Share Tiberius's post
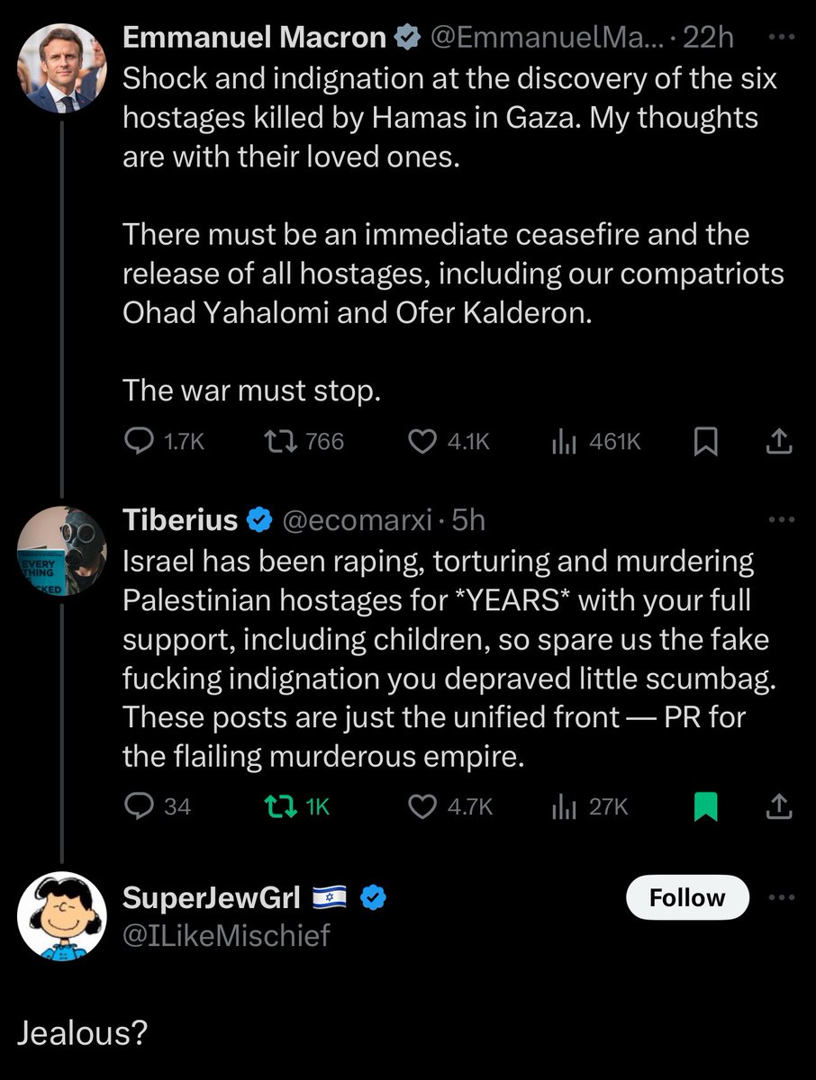 click(778, 806)
